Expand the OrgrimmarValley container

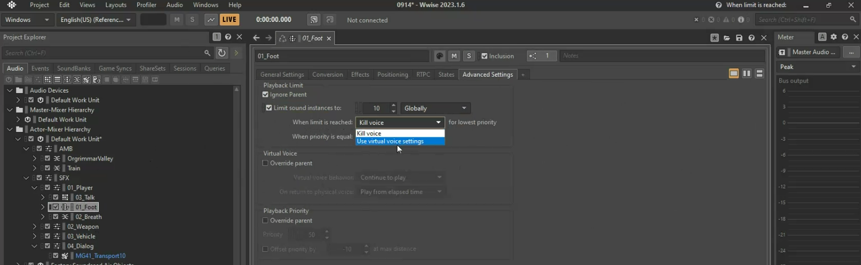pos(35,159)
